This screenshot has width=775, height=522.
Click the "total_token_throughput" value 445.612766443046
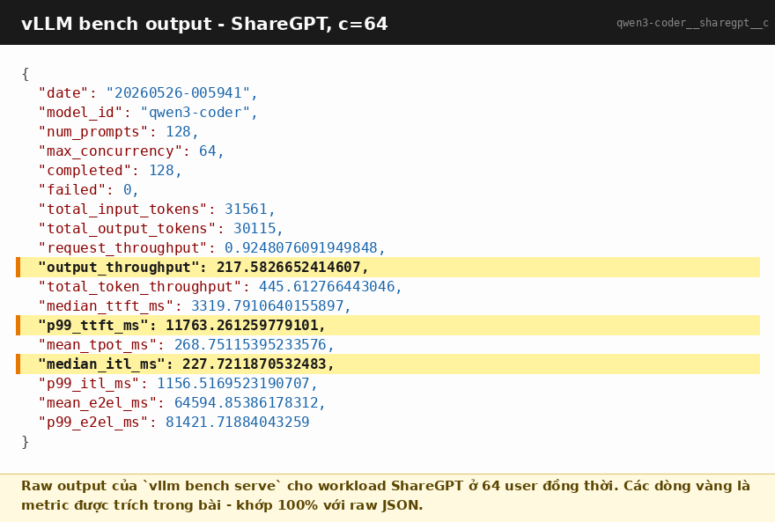326,286
